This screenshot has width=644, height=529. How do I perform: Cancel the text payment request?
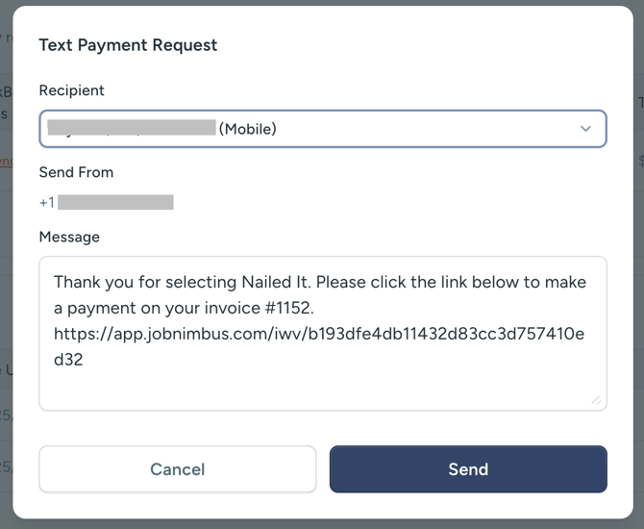tap(177, 469)
